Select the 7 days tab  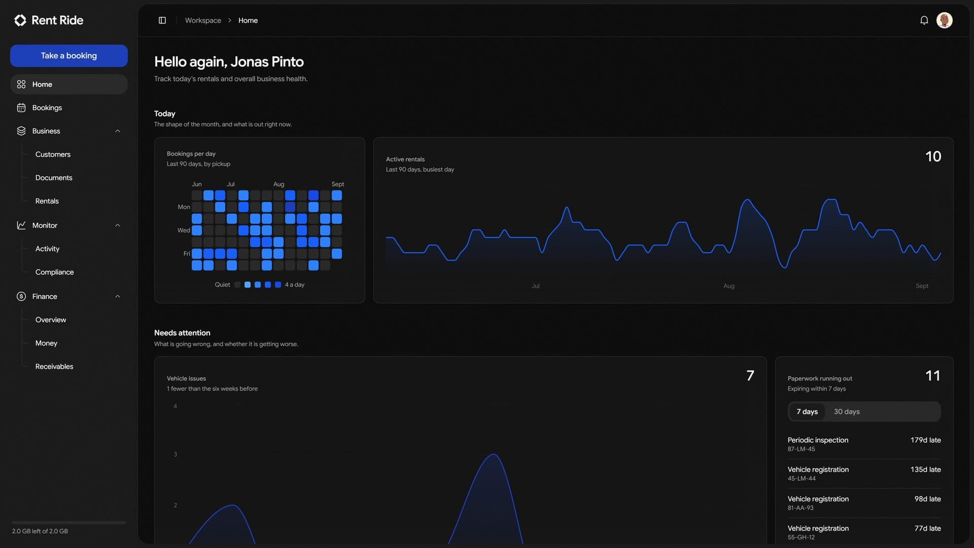click(x=807, y=412)
